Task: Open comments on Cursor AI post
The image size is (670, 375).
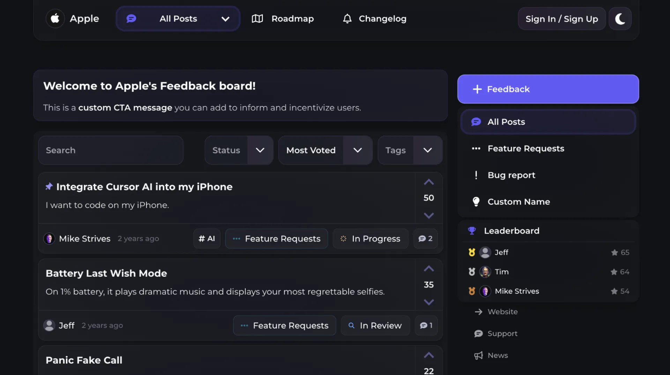Action: pyautogui.click(x=425, y=239)
